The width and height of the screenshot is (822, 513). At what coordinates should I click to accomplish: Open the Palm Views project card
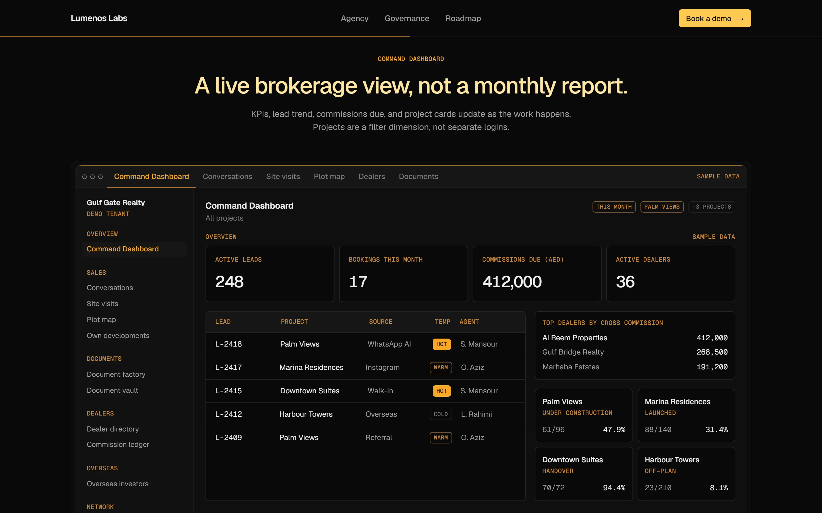(x=584, y=415)
